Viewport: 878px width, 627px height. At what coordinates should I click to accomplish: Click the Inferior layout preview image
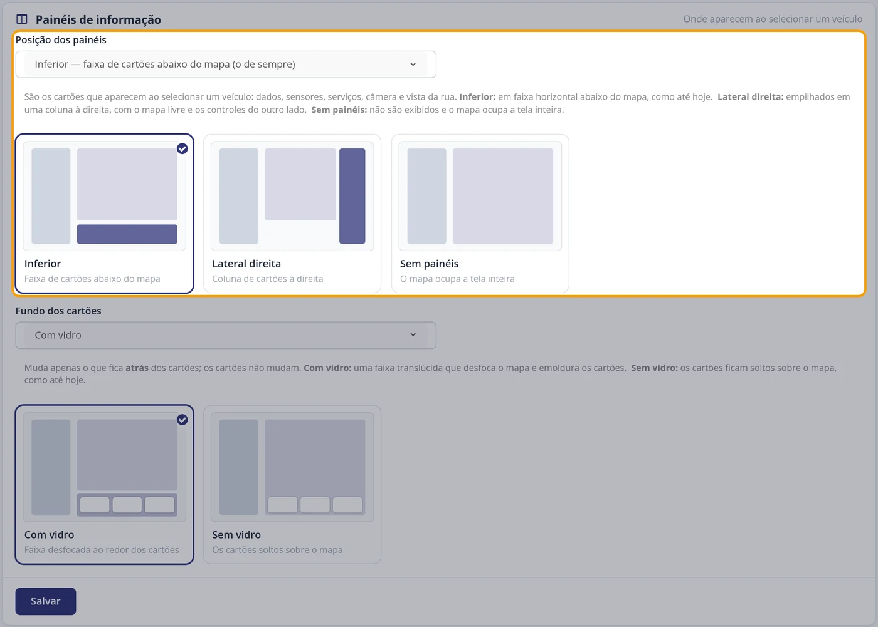105,196
